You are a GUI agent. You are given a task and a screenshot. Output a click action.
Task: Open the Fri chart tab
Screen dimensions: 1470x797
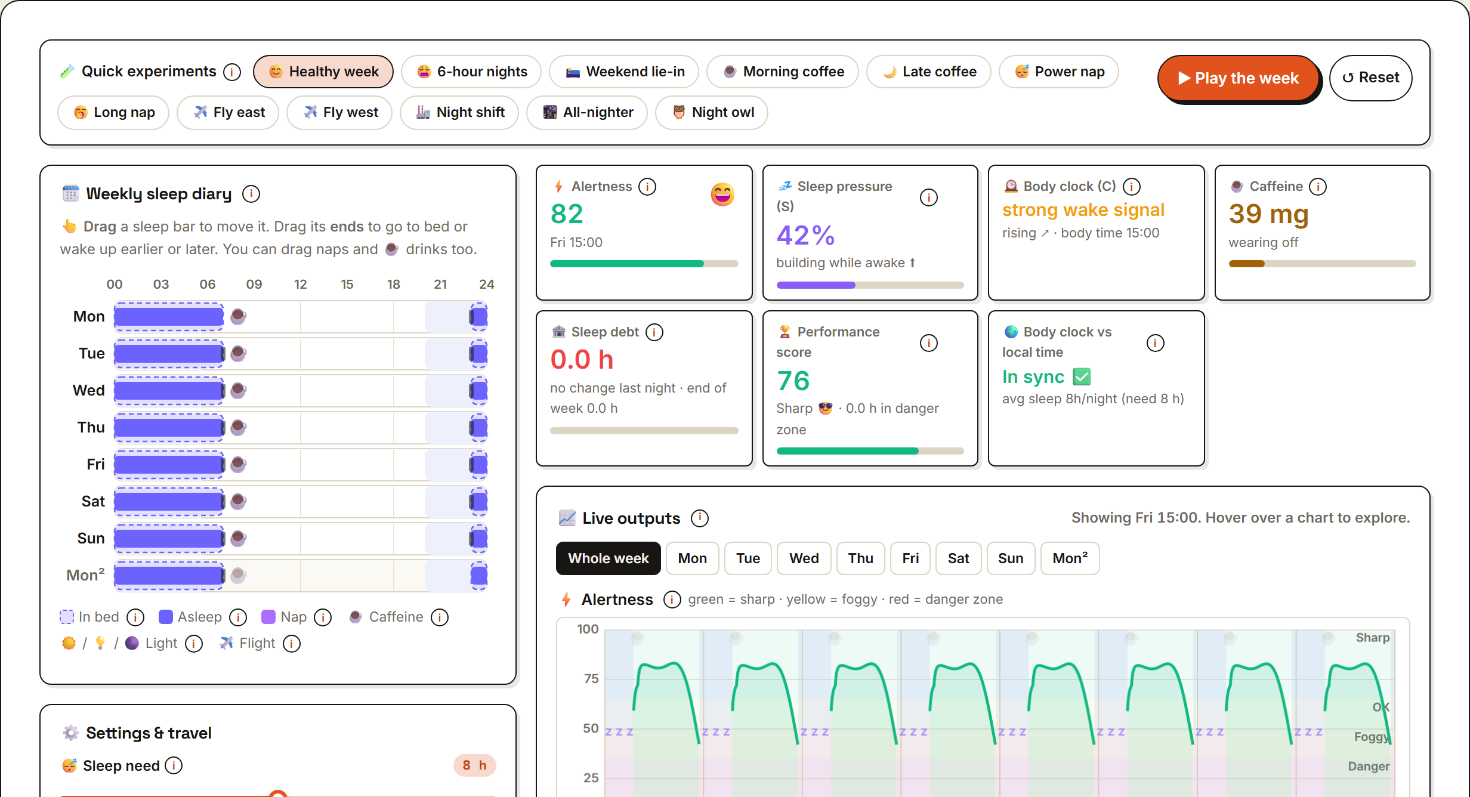910,558
